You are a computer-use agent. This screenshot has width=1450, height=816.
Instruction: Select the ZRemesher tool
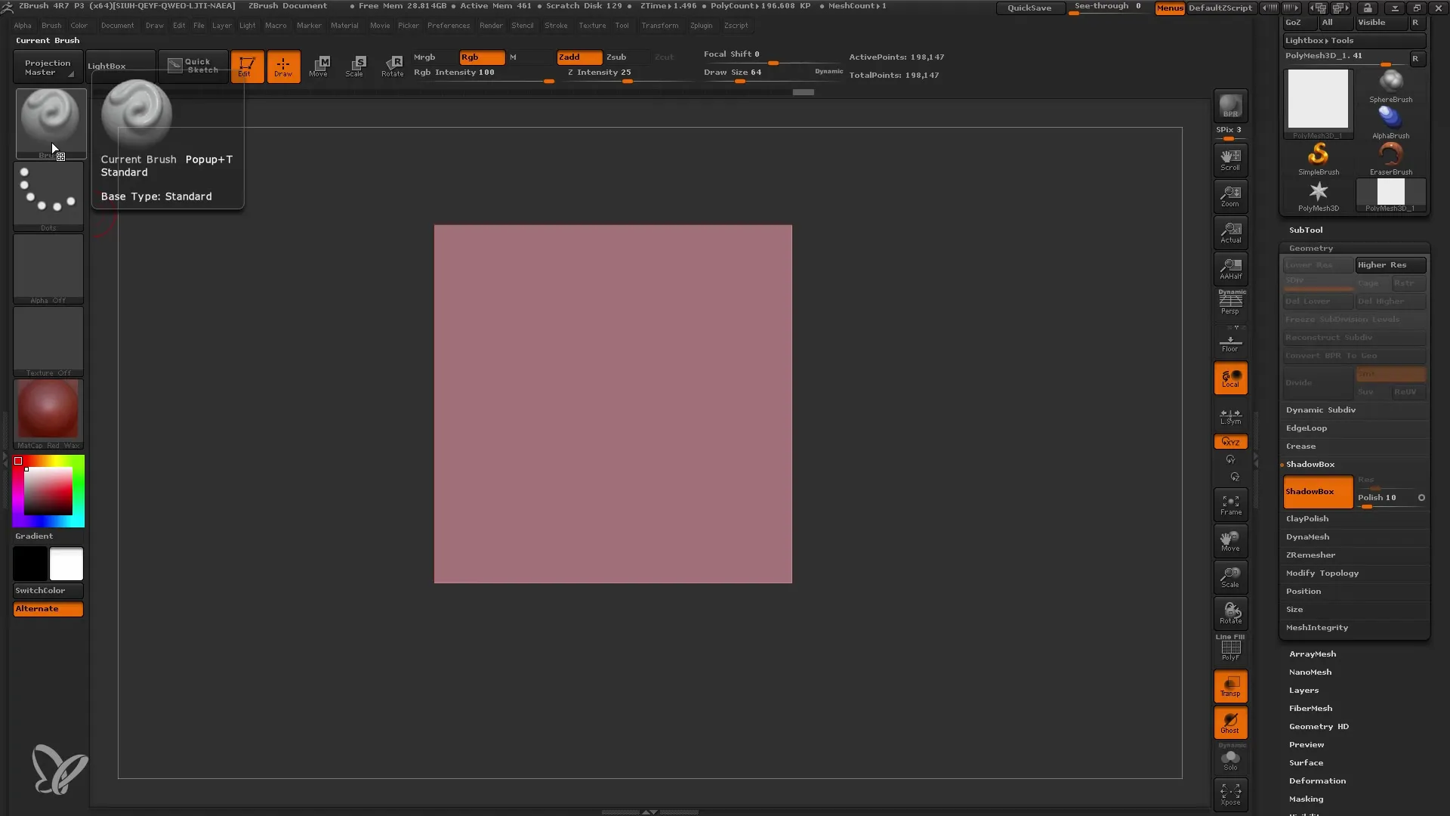[1310, 555]
